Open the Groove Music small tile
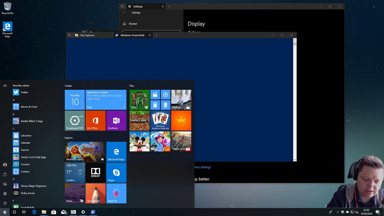Viewport: 384px width, 216px height. pyautogui.click(x=166, y=94)
